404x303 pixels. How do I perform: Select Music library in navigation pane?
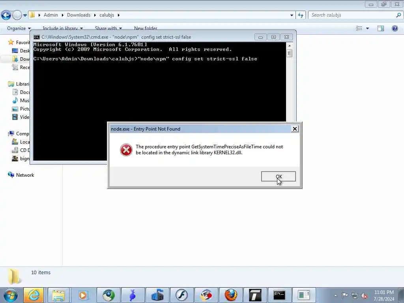(21, 101)
